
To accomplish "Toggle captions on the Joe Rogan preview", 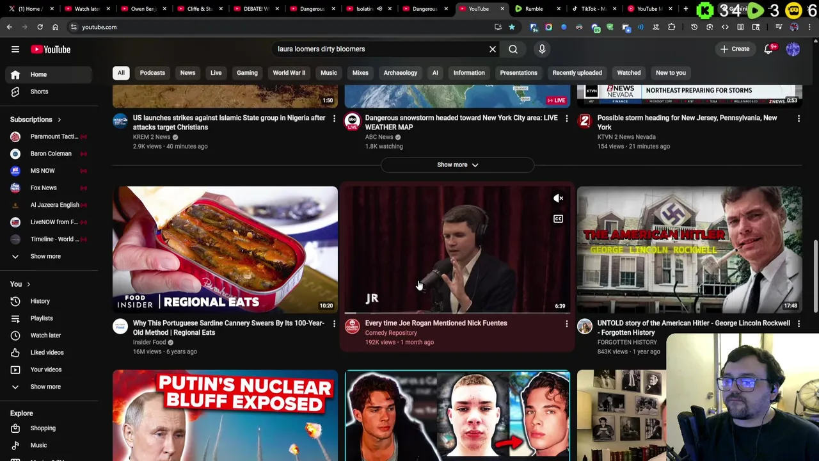I will 559,219.
